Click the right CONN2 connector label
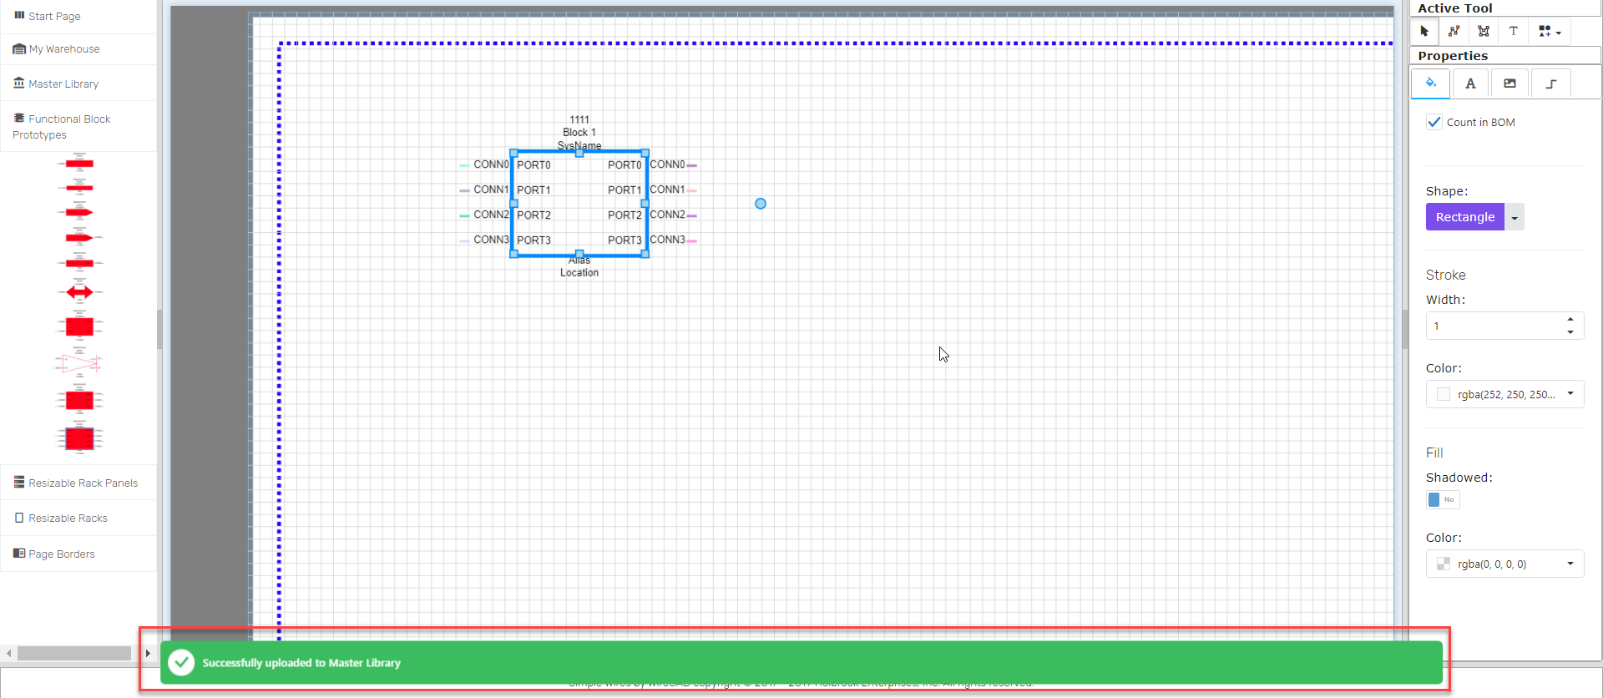 coord(667,215)
